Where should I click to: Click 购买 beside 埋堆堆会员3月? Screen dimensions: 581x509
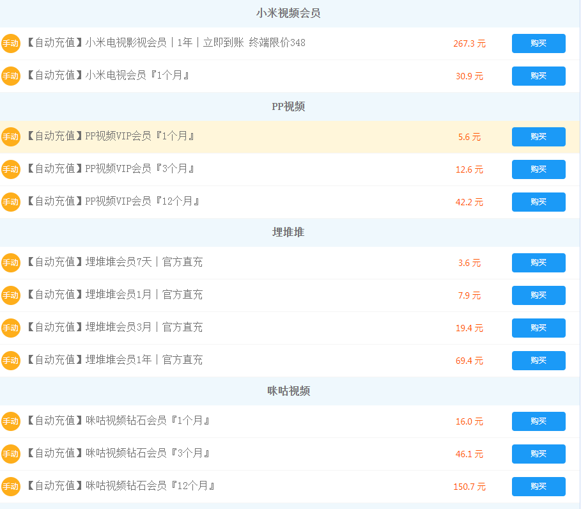pyautogui.click(x=538, y=328)
